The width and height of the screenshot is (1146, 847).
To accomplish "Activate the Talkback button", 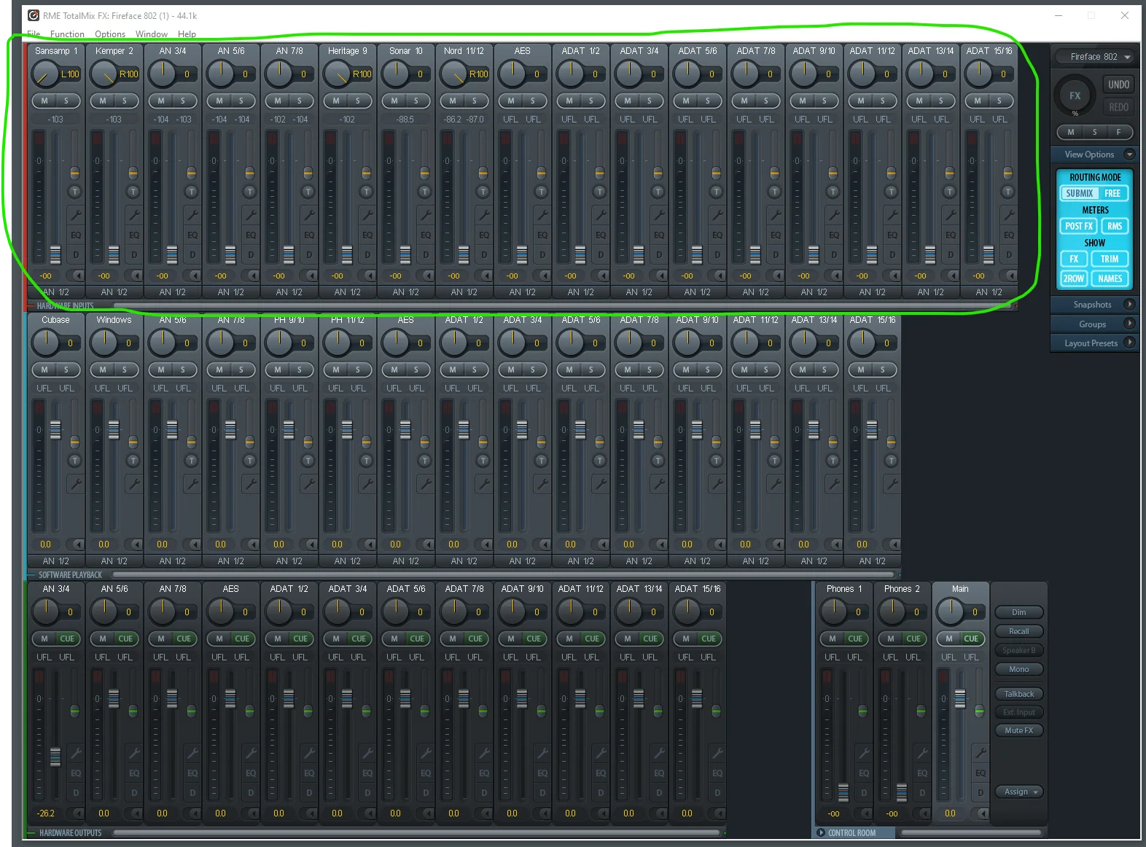I will pyautogui.click(x=1019, y=694).
